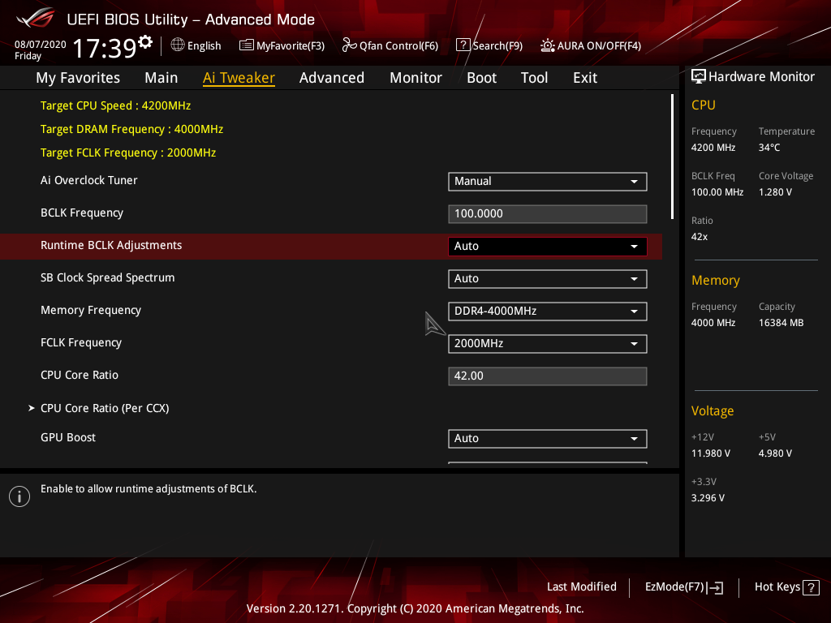Switch to the Boot tab
831x623 pixels.
[x=482, y=78]
